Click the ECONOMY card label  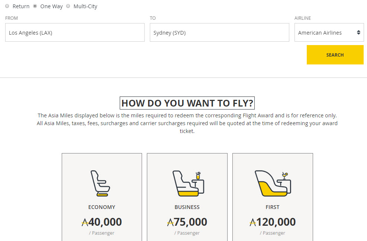coord(102,207)
